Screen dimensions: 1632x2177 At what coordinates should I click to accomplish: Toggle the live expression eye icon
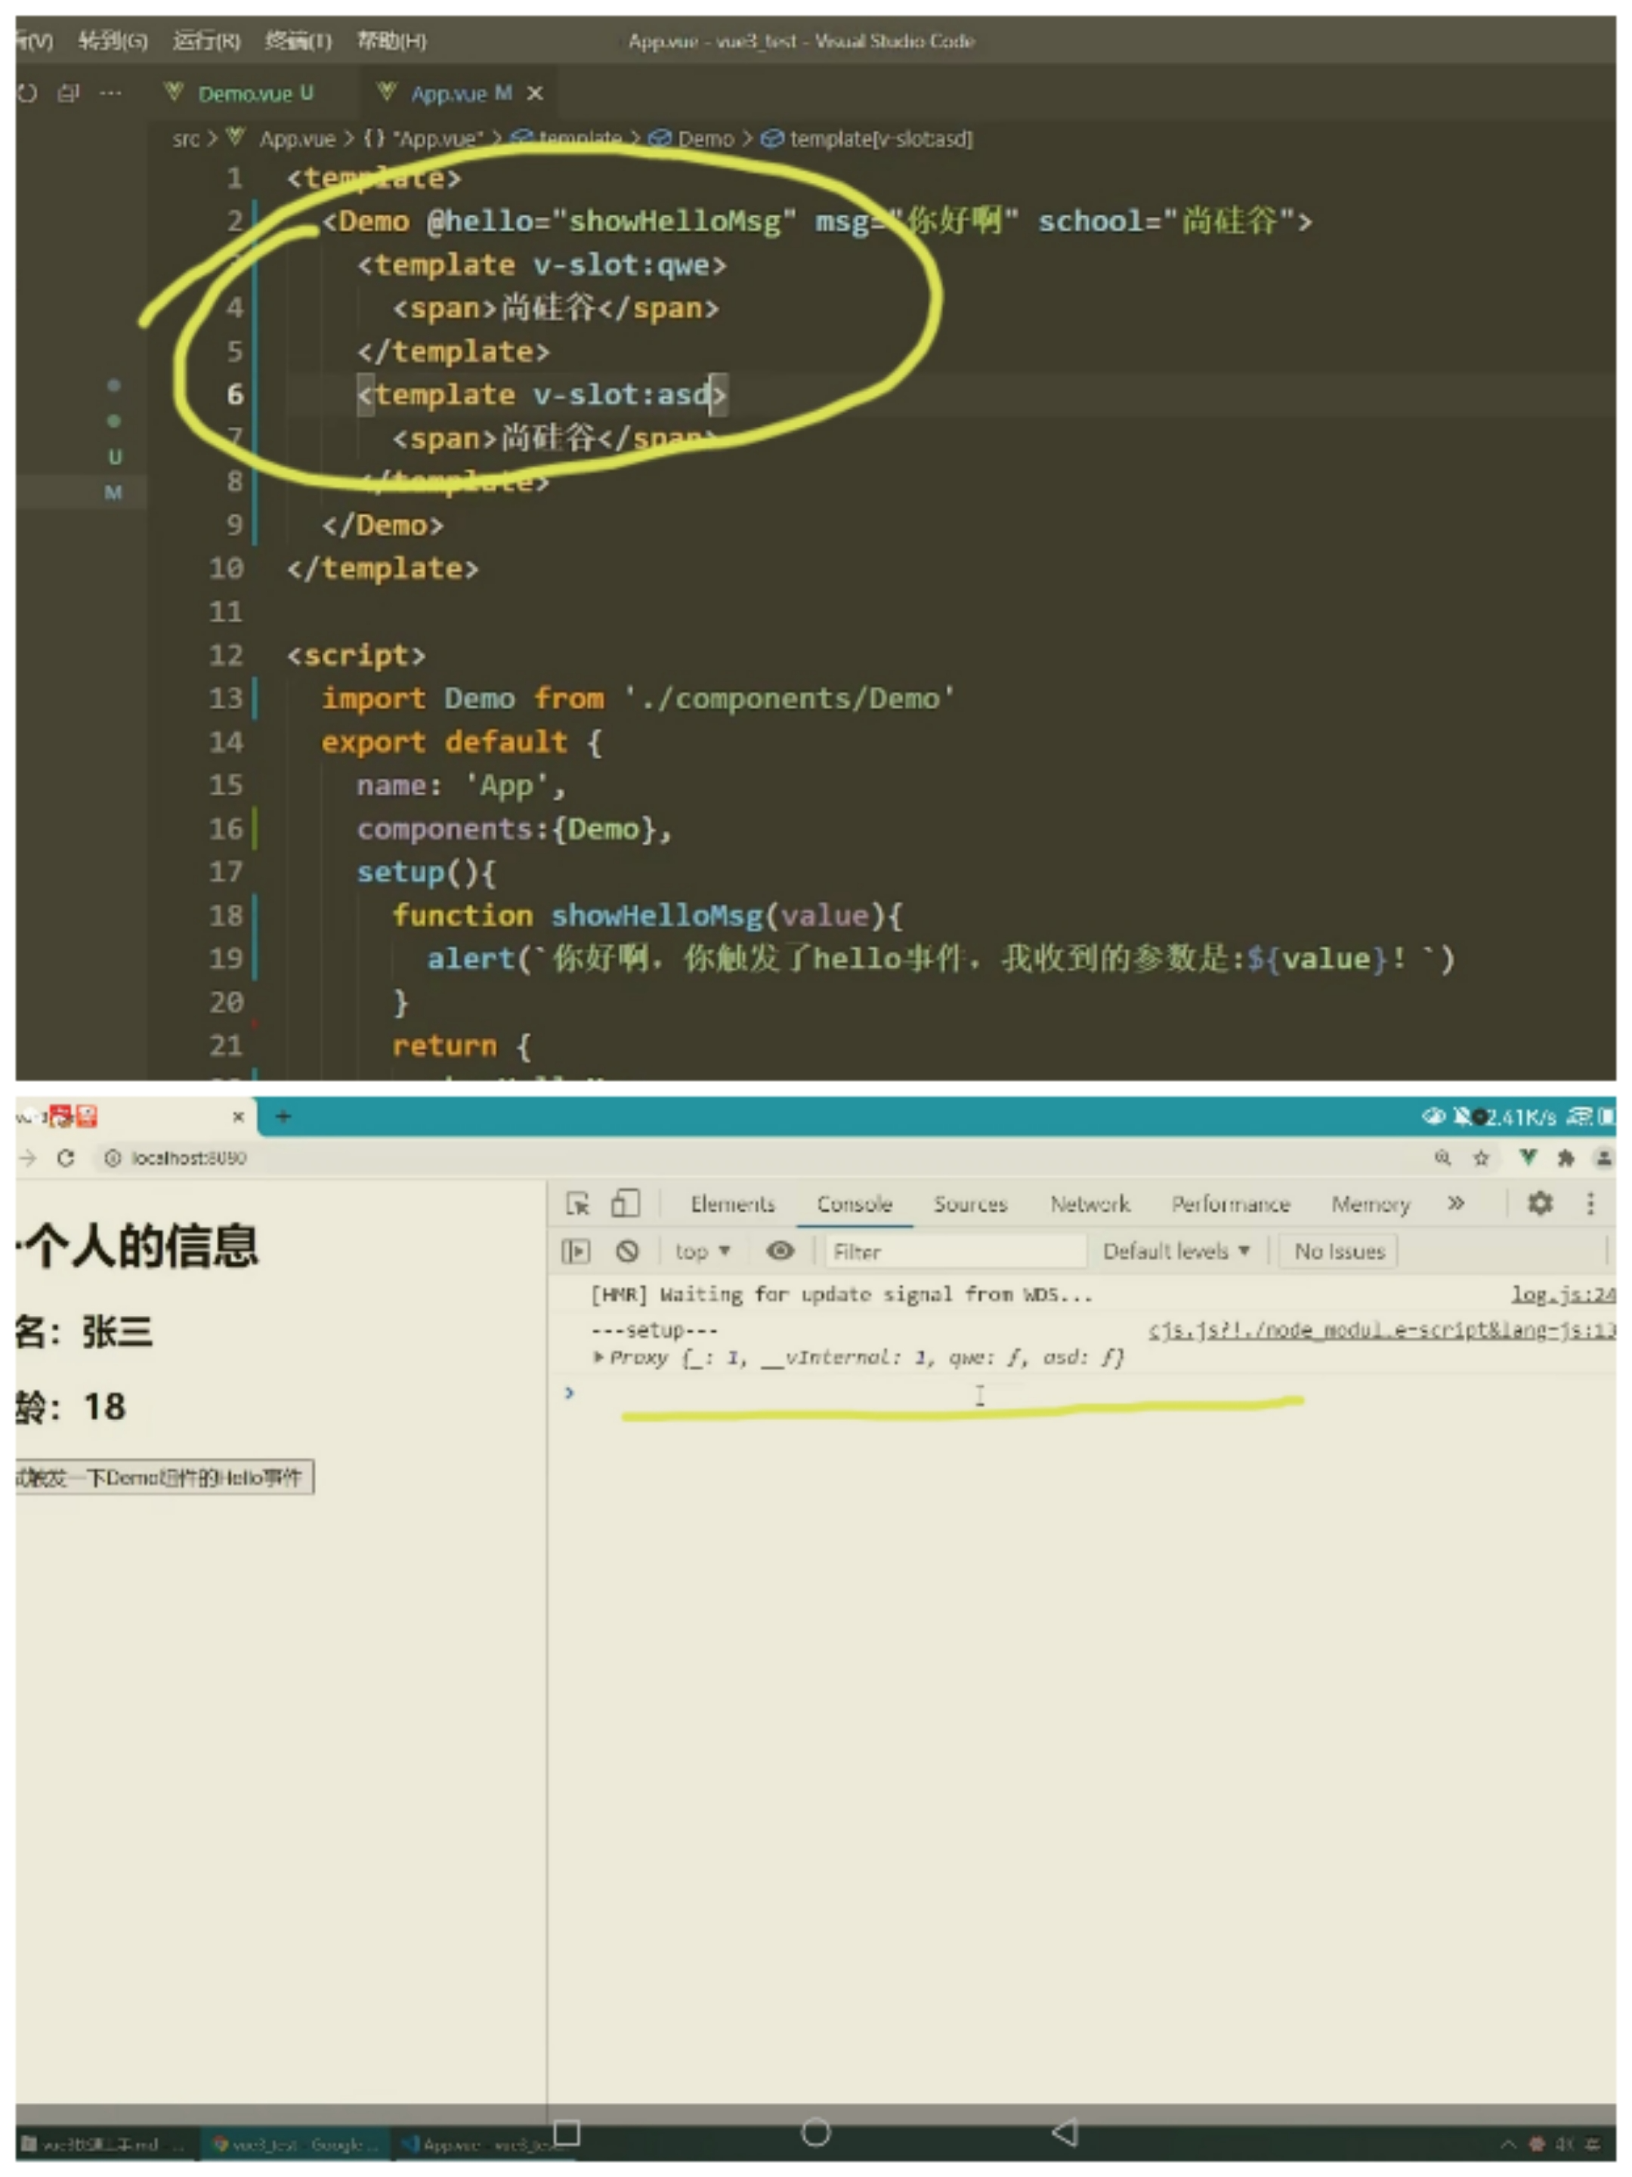780,1251
